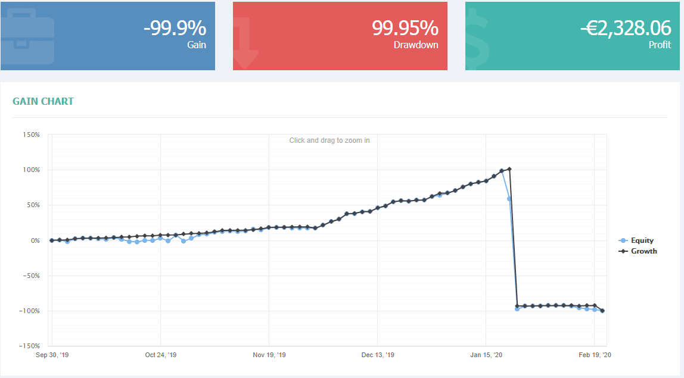
Task: Click the Oct 24, '19 x-axis label
Action: click(x=160, y=355)
